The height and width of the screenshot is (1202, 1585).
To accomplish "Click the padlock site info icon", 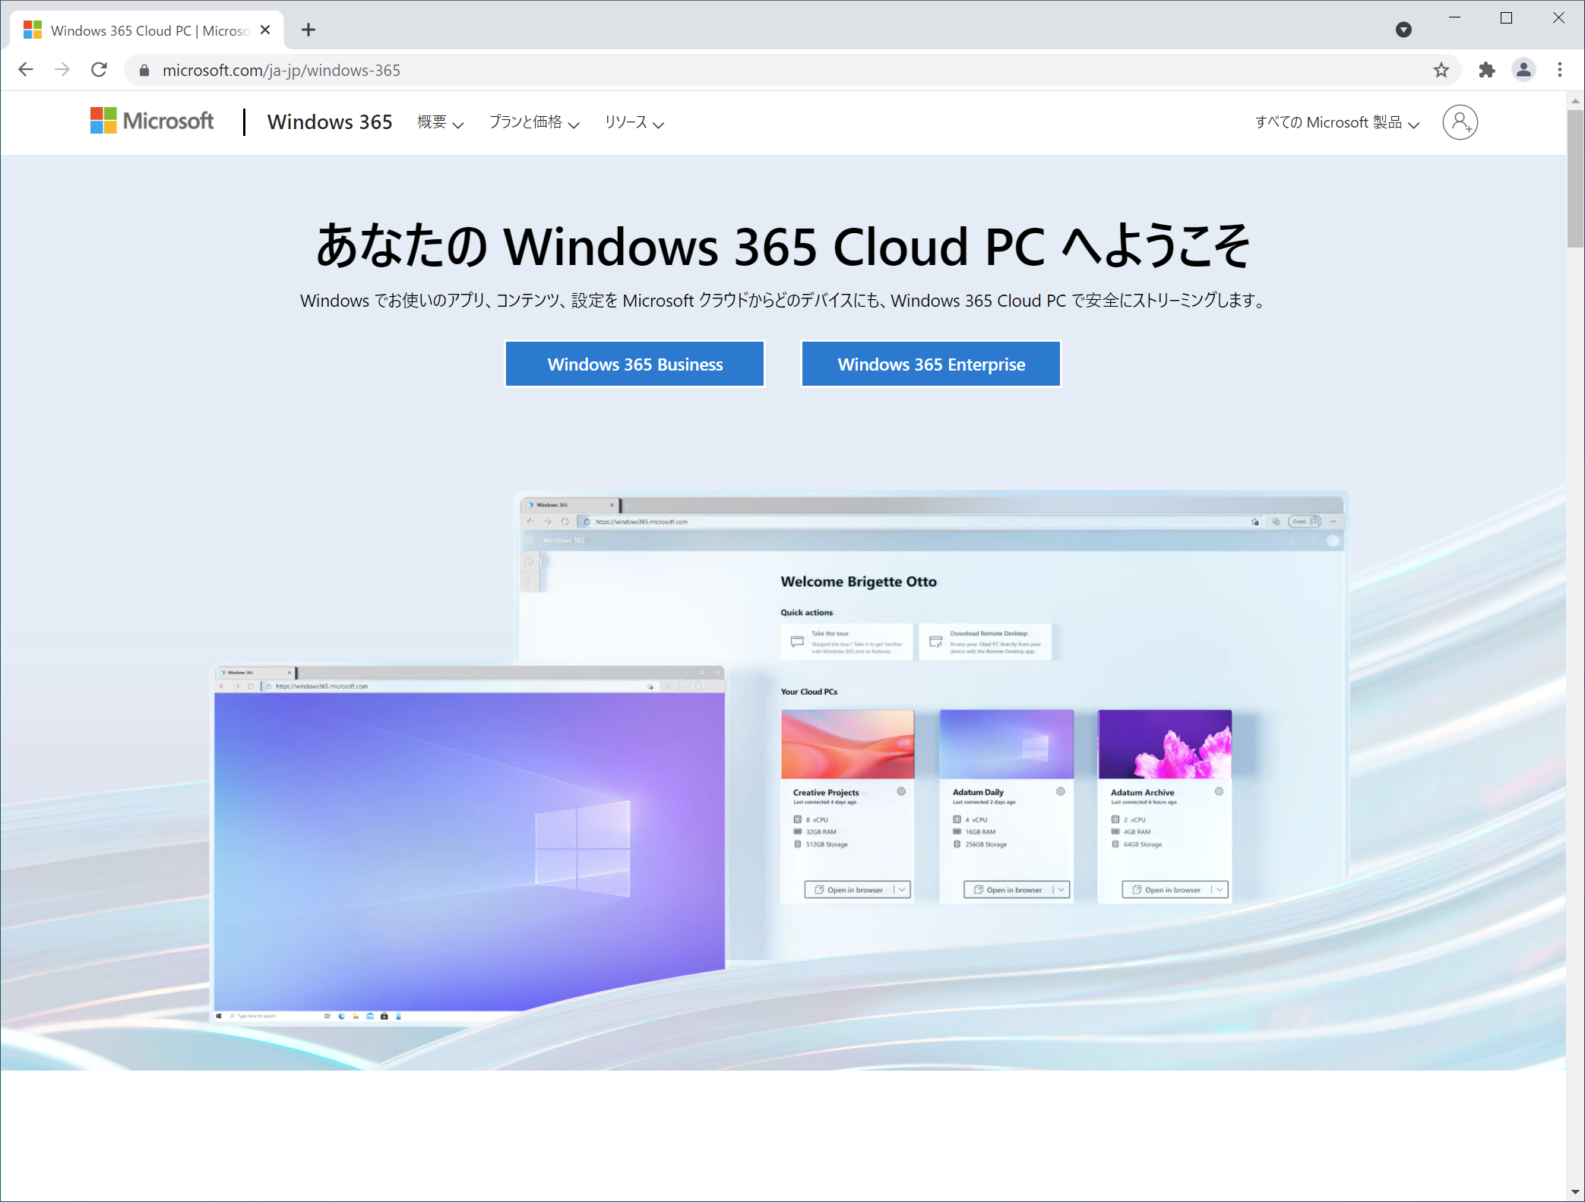I will pyautogui.click(x=144, y=71).
